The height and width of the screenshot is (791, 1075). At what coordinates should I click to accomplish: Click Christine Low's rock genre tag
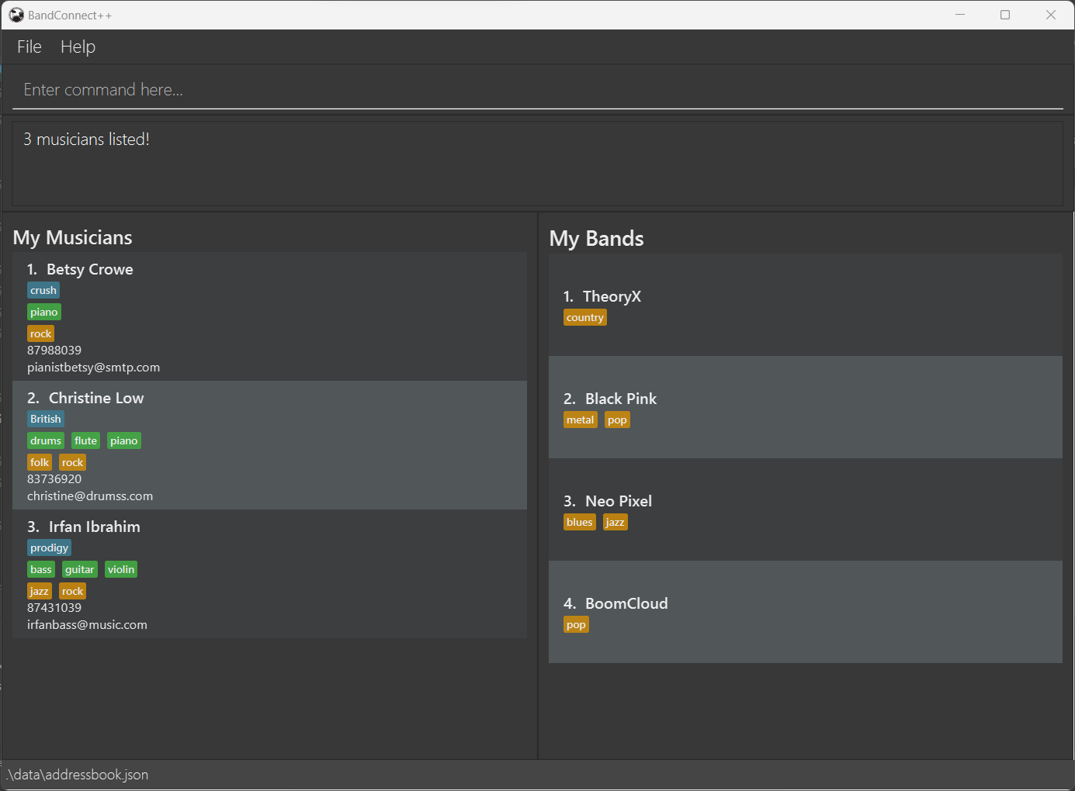point(73,463)
